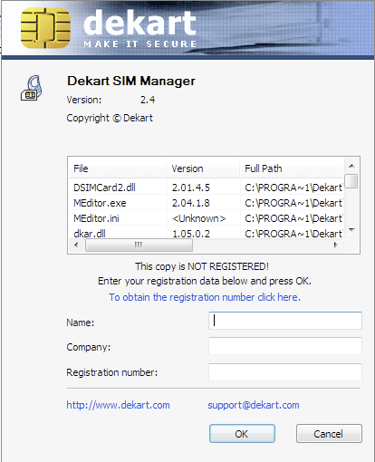Select DSIMCard2.dll row

coord(207,188)
